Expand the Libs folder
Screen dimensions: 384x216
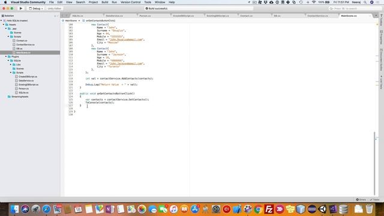point(11,65)
